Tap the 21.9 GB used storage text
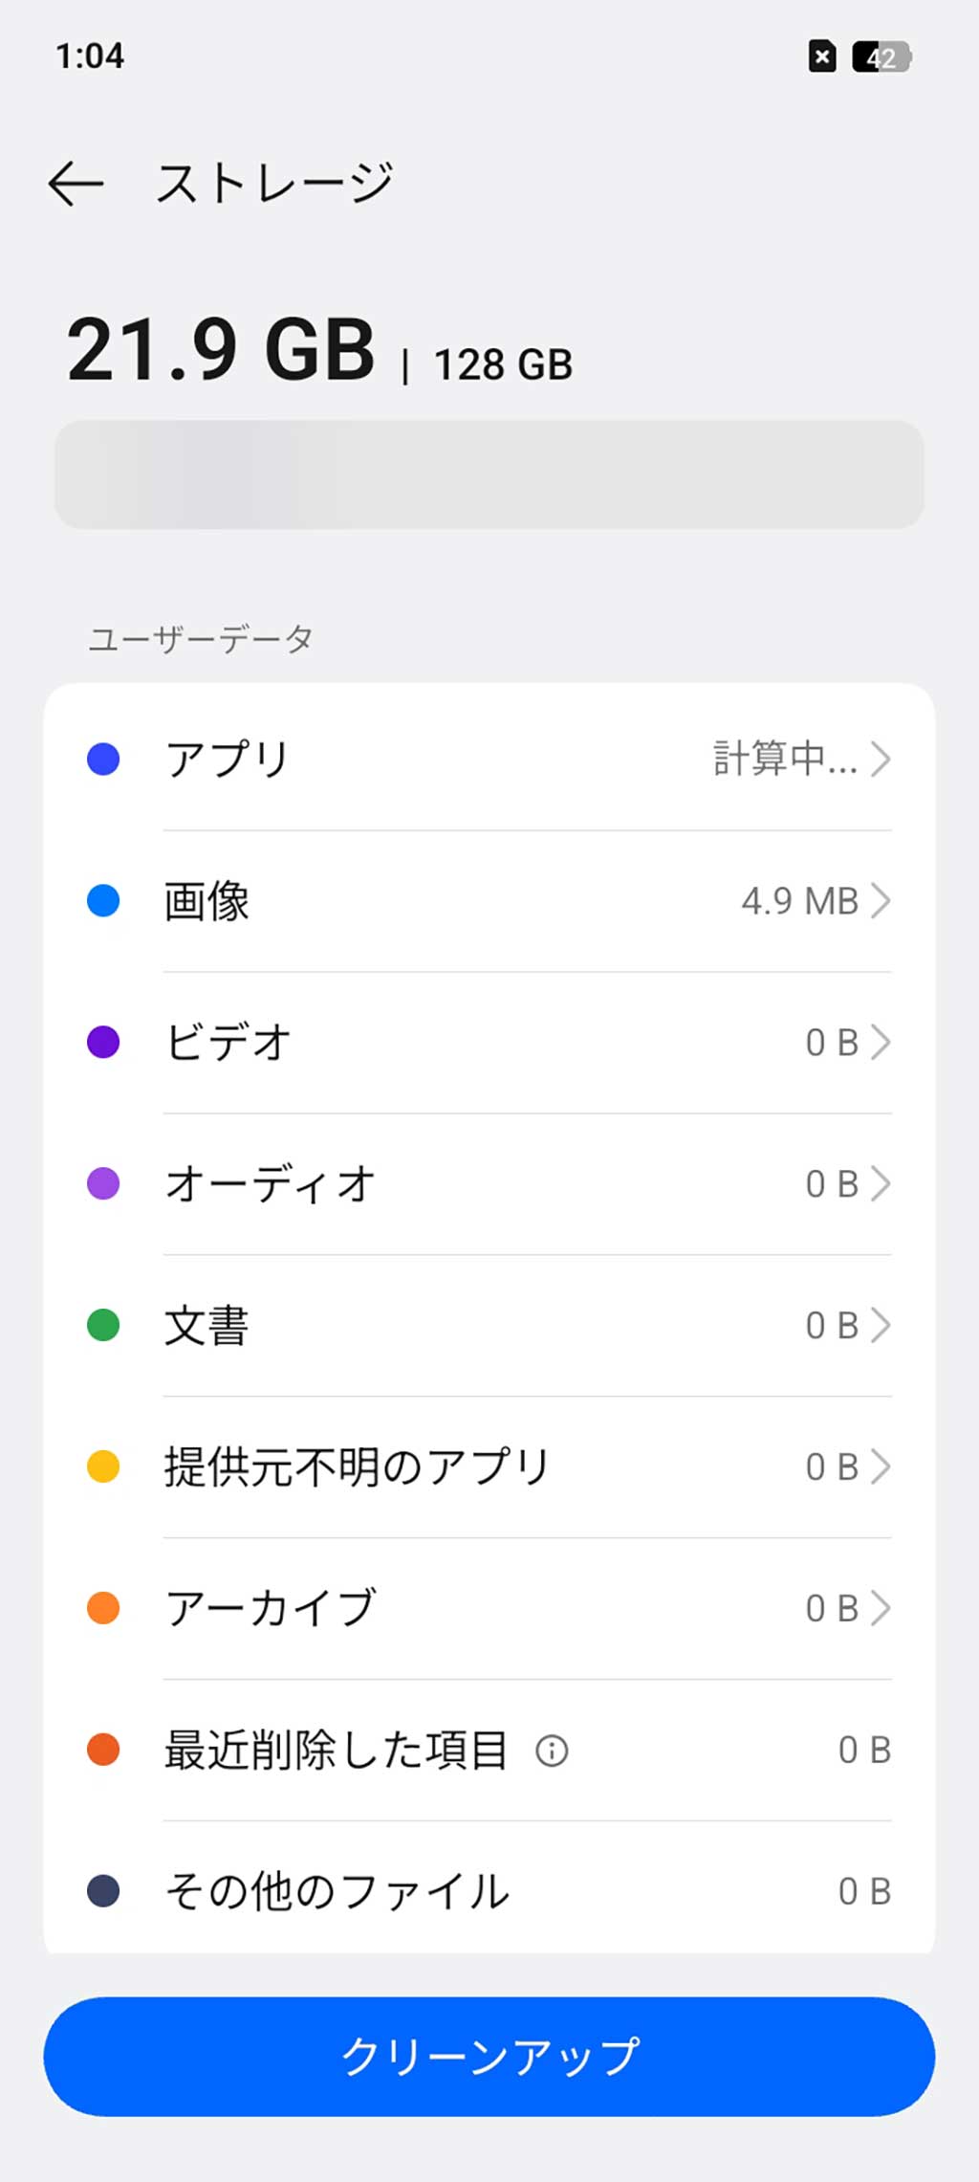 [x=221, y=350]
